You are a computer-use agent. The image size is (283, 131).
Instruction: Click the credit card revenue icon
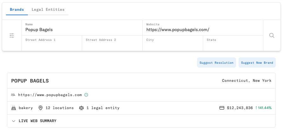[222, 108]
